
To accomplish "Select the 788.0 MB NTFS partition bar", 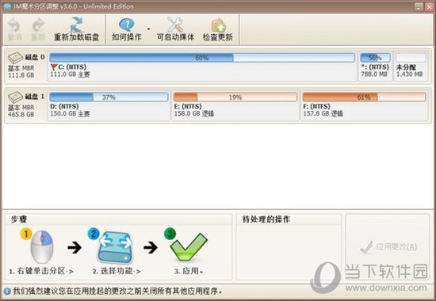I will pos(375,58).
